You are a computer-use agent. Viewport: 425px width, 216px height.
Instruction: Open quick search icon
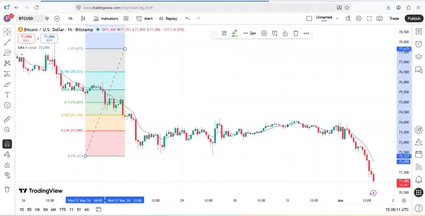coord(348,18)
